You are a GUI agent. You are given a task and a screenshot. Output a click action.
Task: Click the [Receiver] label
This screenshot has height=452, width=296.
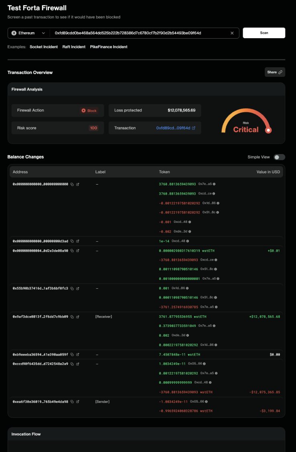pos(104,317)
